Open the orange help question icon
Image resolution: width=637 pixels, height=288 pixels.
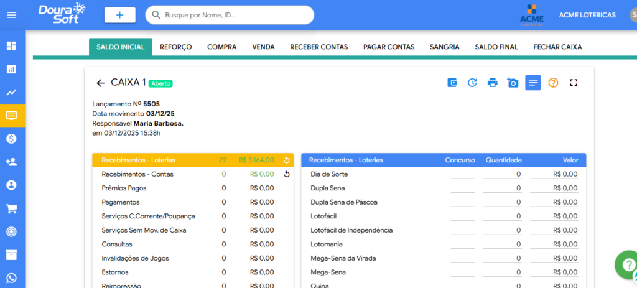[553, 83]
